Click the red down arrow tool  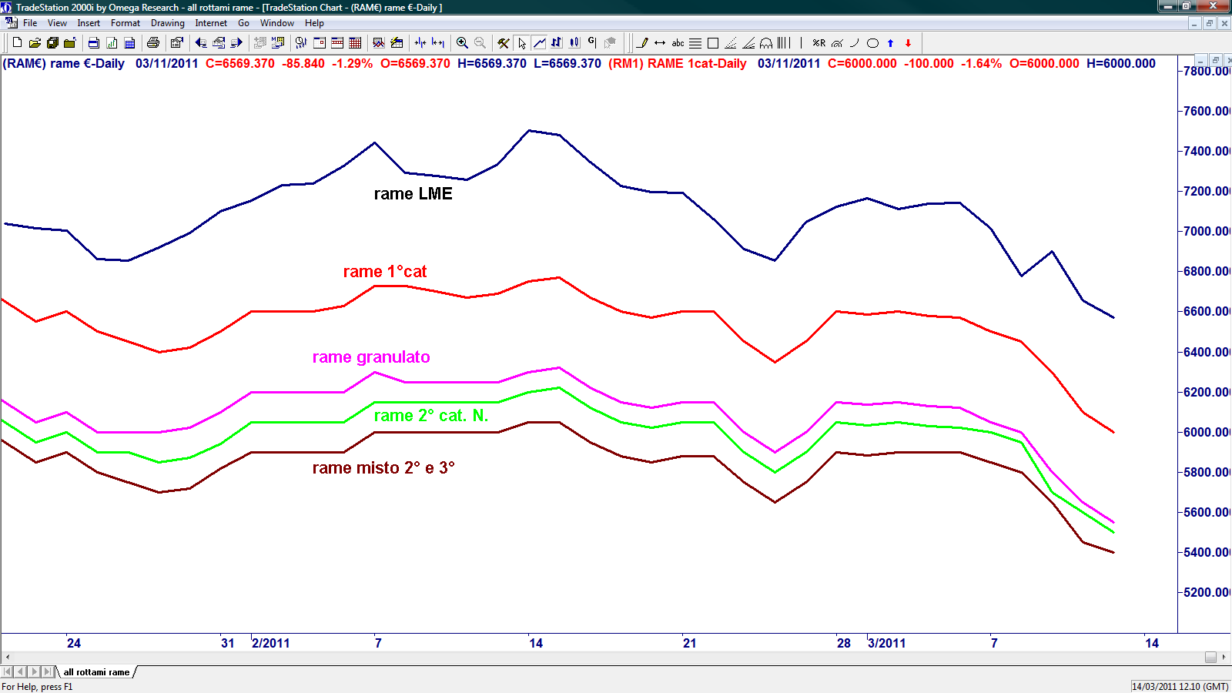[908, 43]
